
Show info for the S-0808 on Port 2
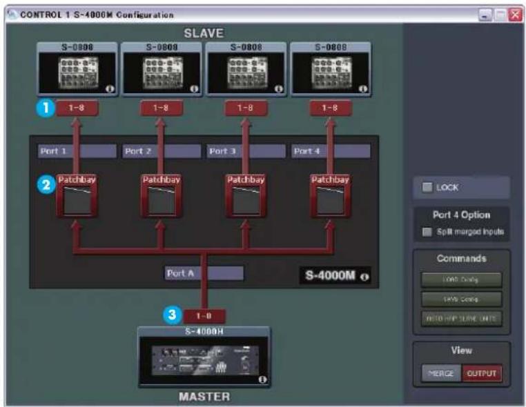(194, 89)
